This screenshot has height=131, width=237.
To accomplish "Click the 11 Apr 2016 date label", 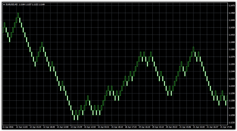I will pyautogui.click(x=8, y=127).
